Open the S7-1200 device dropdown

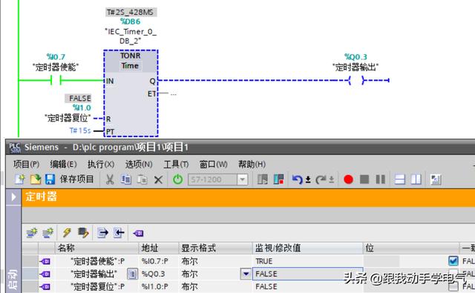click(242, 180)
